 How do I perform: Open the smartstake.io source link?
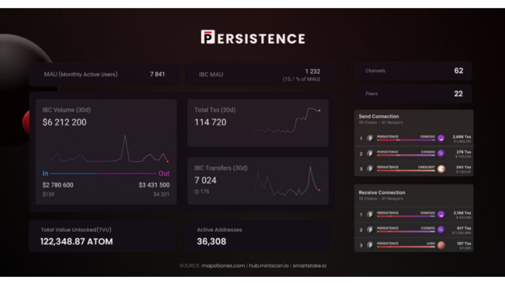pyautogui.click(x=309, y=266)
